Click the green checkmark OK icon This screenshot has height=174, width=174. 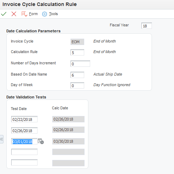click(4, 14)
